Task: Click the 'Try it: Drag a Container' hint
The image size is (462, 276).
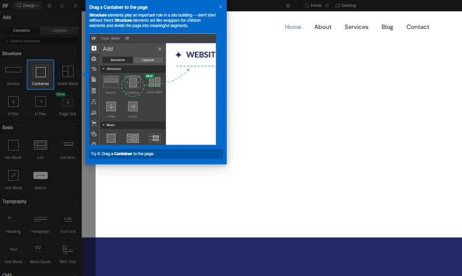Action: pyautogui.click(x=156, y=154)
